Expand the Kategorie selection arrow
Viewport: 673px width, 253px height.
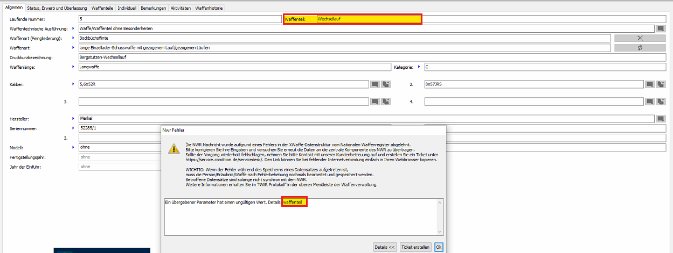click(x=419, y=67)
